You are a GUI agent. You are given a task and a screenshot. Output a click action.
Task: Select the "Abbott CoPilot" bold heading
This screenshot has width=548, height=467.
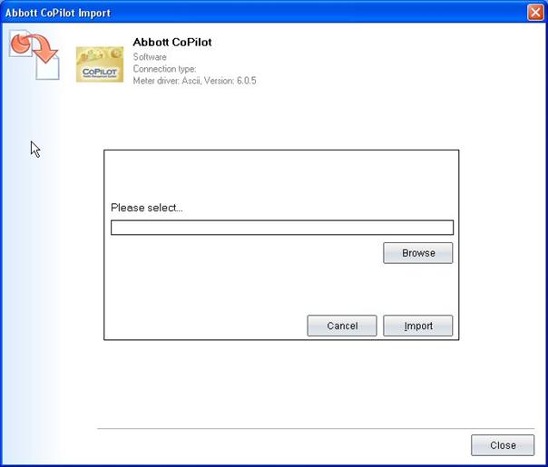[171, 43]
